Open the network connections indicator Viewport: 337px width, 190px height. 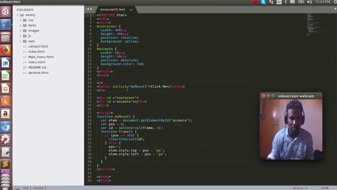pos(271,2)
